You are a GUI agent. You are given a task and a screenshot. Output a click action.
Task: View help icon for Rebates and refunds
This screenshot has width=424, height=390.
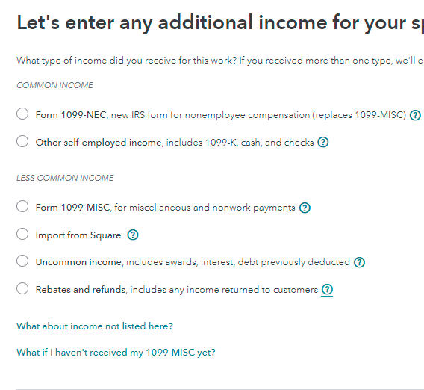[327, 289]
